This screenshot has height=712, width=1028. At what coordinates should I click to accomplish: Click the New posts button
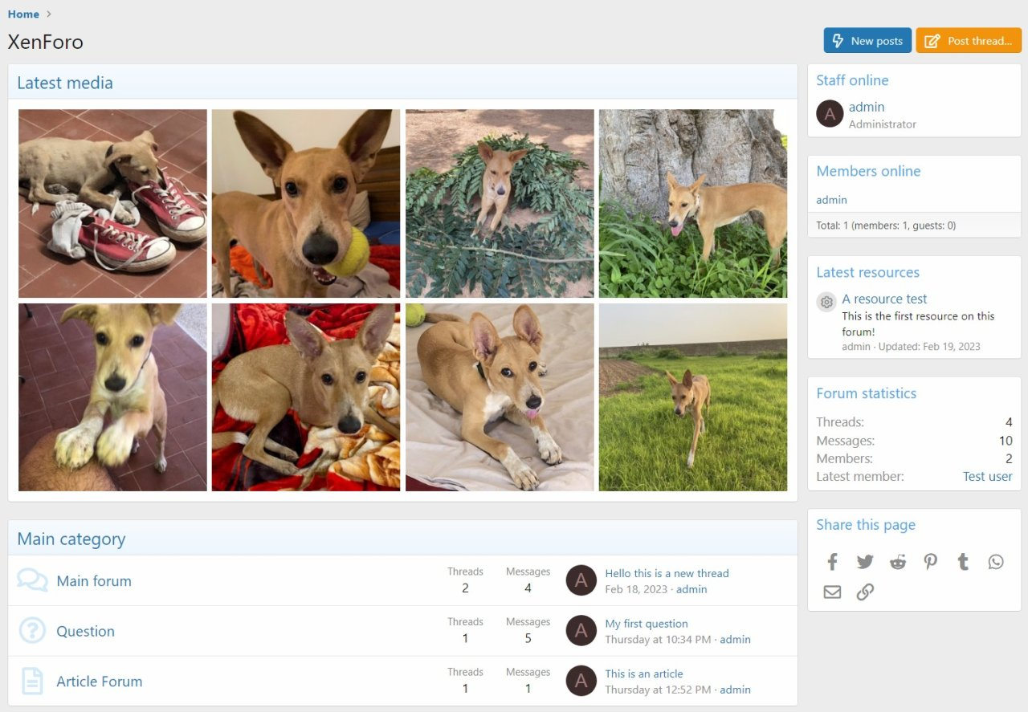[867, 41]
